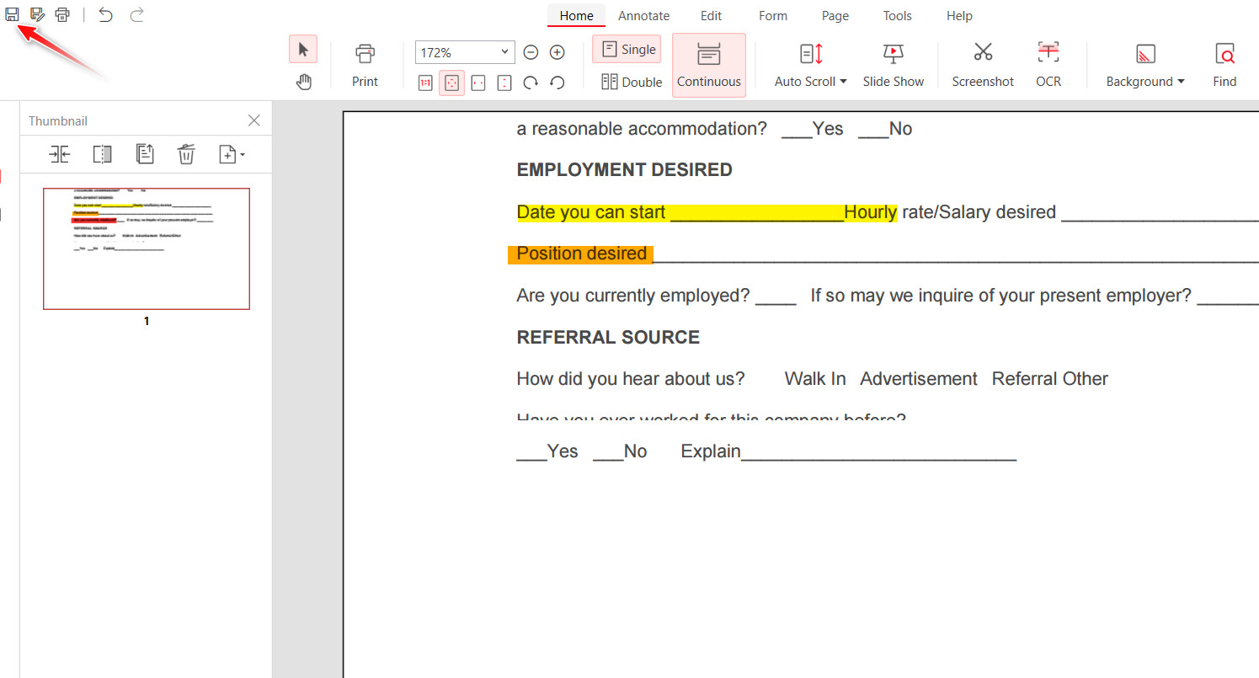The image size is (1259, 678).
Task: Open the 172% zoom level dropdown
Action: pyautogui.click(x=504, y=52)
